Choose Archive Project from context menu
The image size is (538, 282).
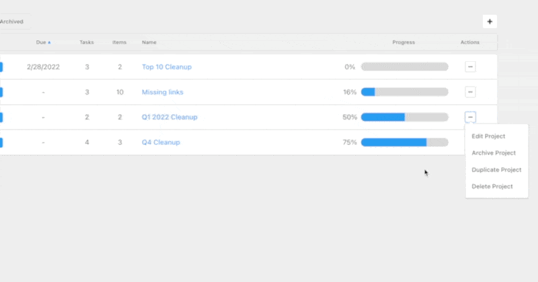coord(494,153)
